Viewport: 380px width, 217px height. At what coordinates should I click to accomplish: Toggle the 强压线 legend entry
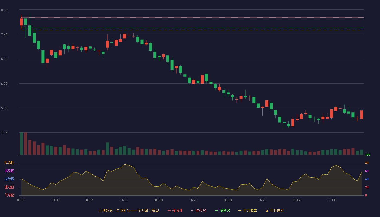175,210
